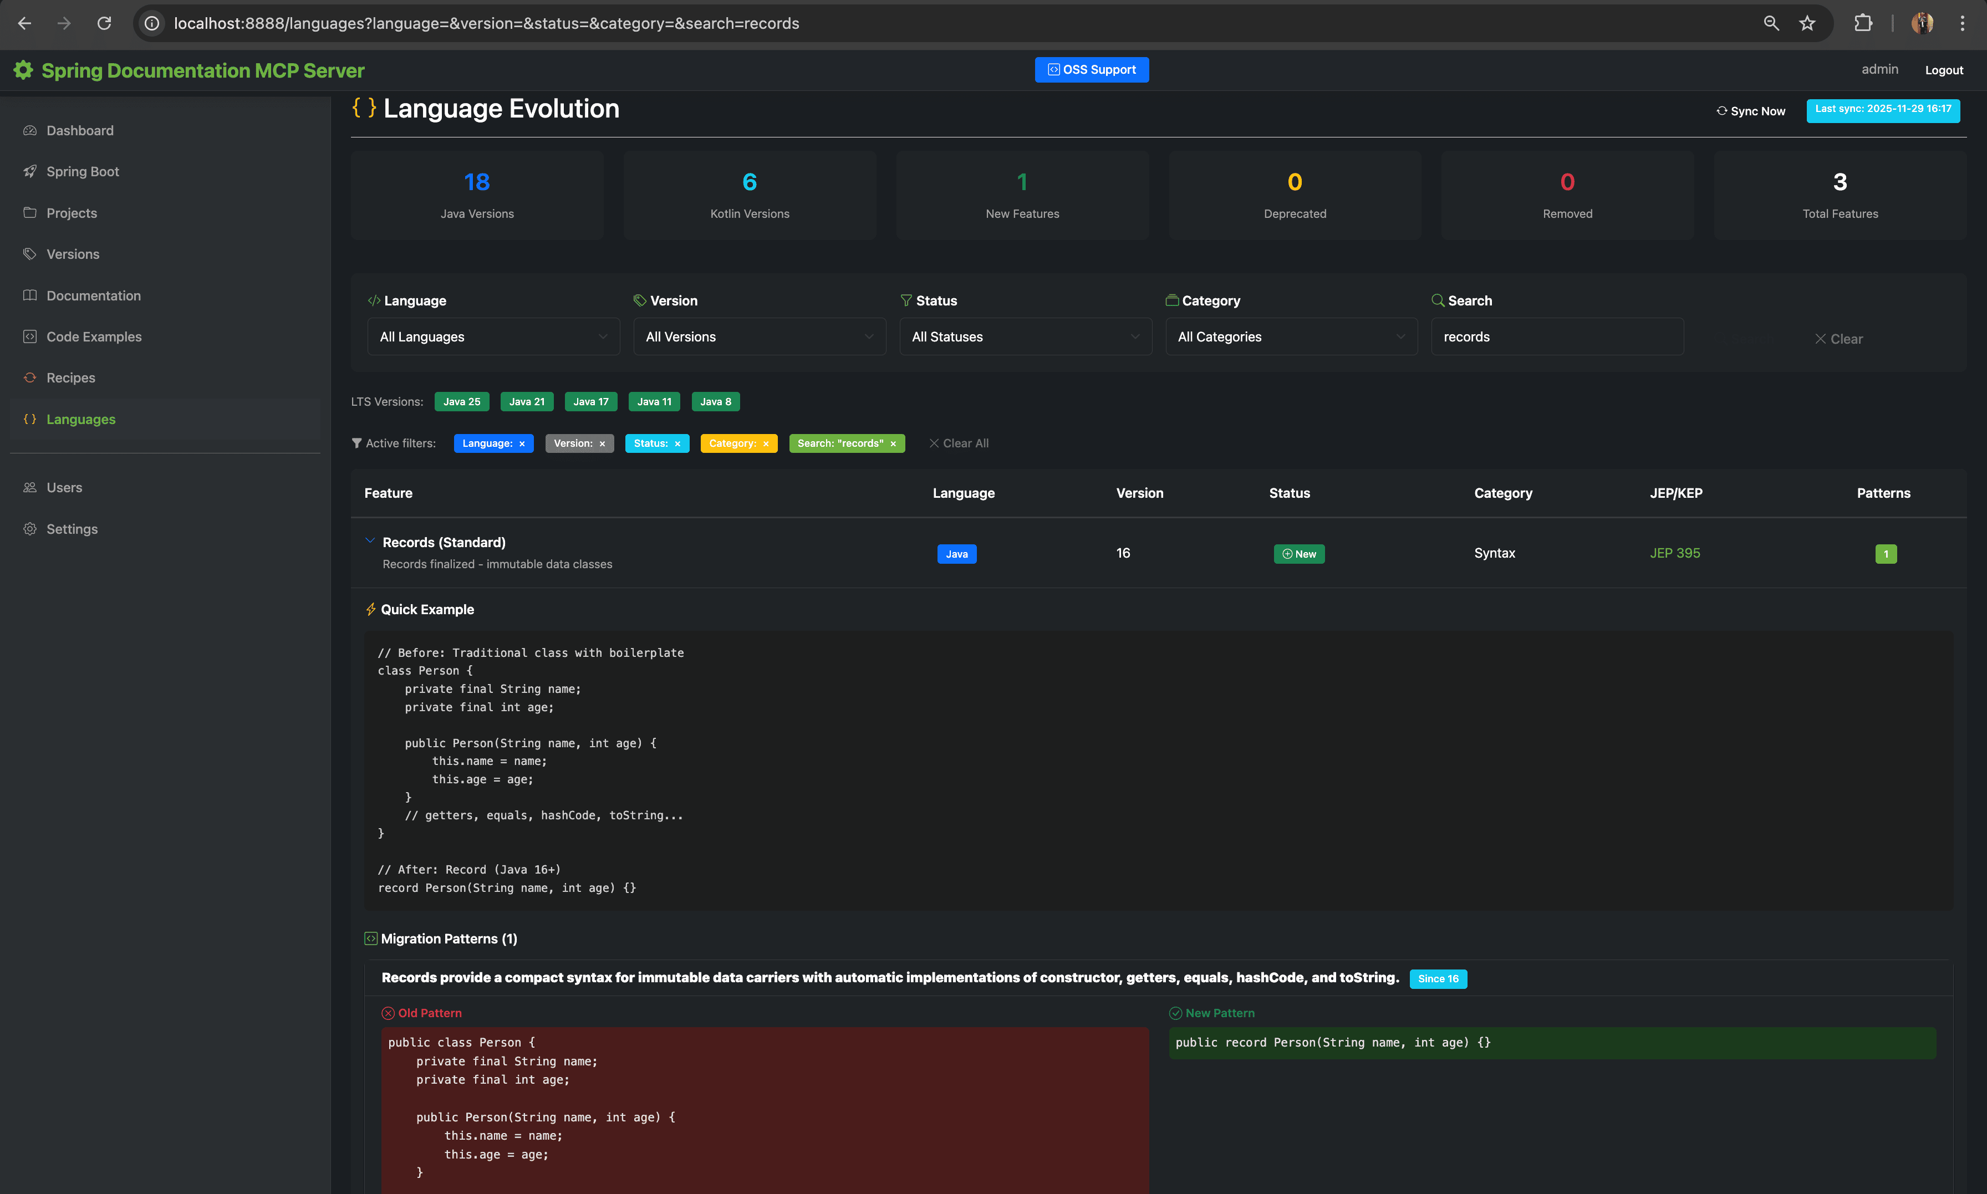1987x1194 pixels.
Task: Remove the Category filter chip
Action: (x=766, y=444)
